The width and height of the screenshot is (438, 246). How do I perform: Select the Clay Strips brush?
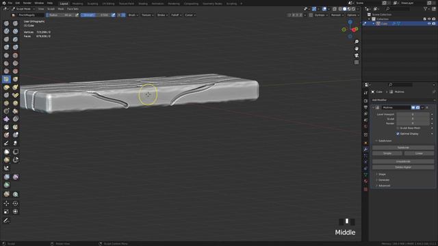point(15,31)
